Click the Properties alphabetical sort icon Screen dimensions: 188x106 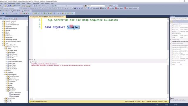click(174, 21)
